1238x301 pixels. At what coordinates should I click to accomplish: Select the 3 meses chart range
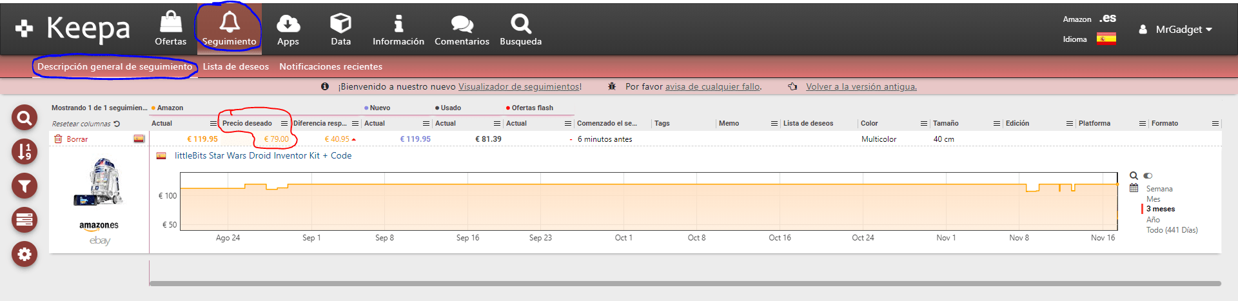1161,209
